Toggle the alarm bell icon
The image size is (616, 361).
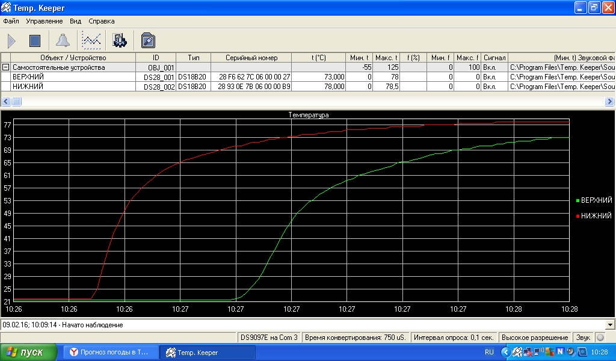63,40
